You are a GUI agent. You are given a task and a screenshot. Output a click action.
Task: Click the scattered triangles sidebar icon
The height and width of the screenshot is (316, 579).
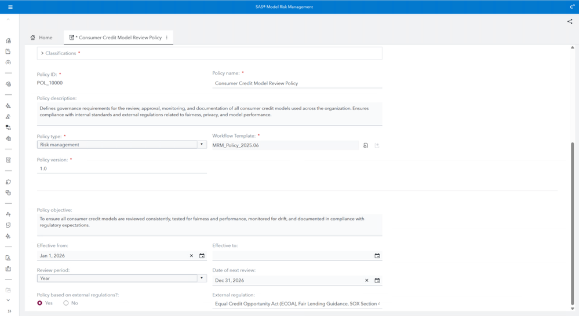8,236
